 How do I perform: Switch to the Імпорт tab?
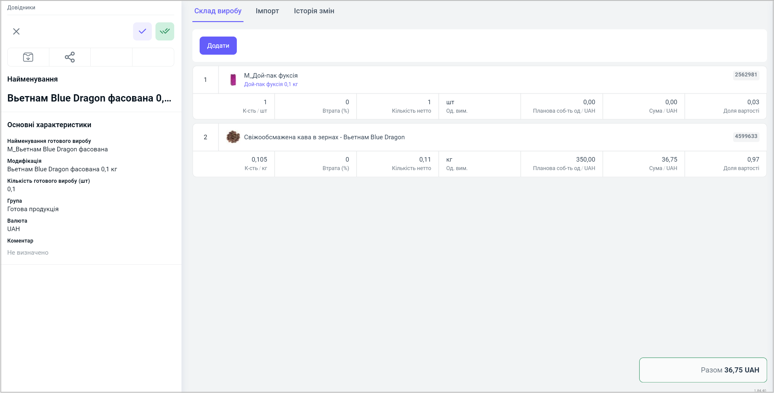[x=267, y=11]
